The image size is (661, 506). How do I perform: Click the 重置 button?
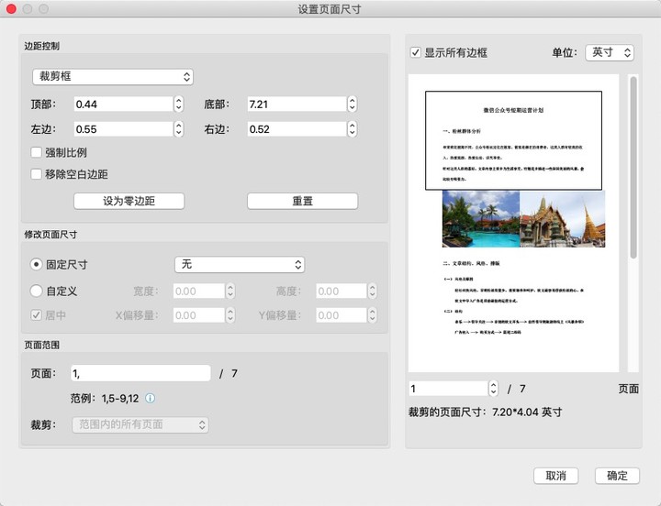click(x=302, y=201)
